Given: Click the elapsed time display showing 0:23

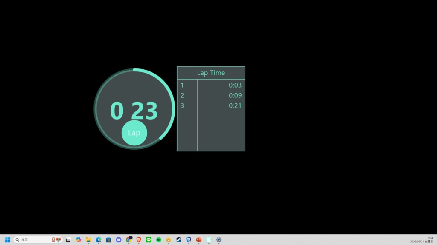Looking at the screenshot, I should [x=134, y=110].
